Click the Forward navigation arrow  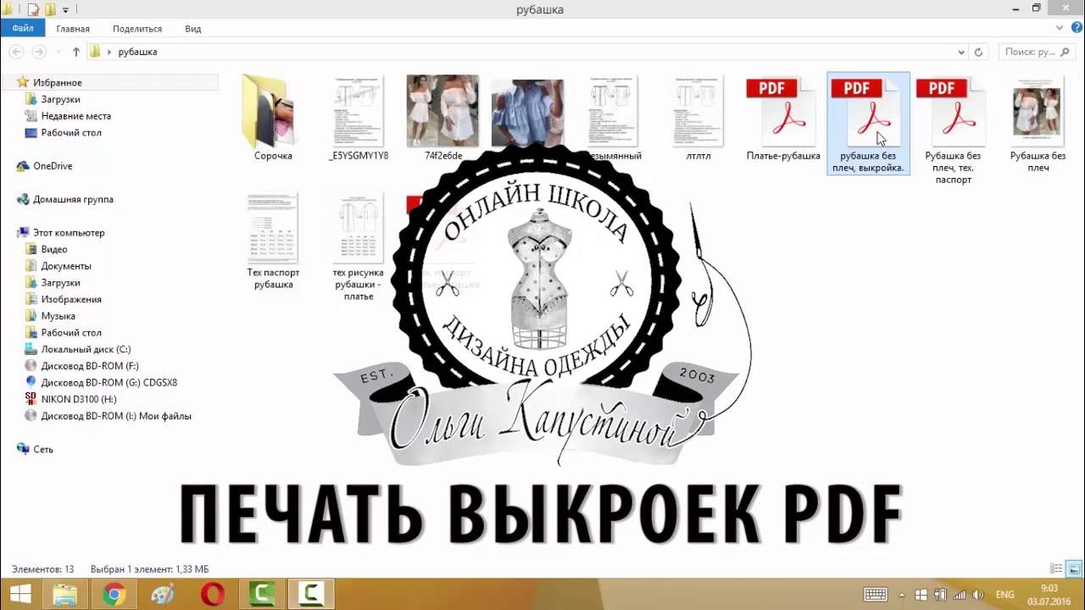coord(39,52)
